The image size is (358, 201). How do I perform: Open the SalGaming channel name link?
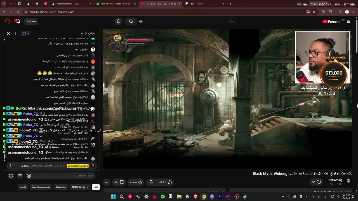click(335, 180)
